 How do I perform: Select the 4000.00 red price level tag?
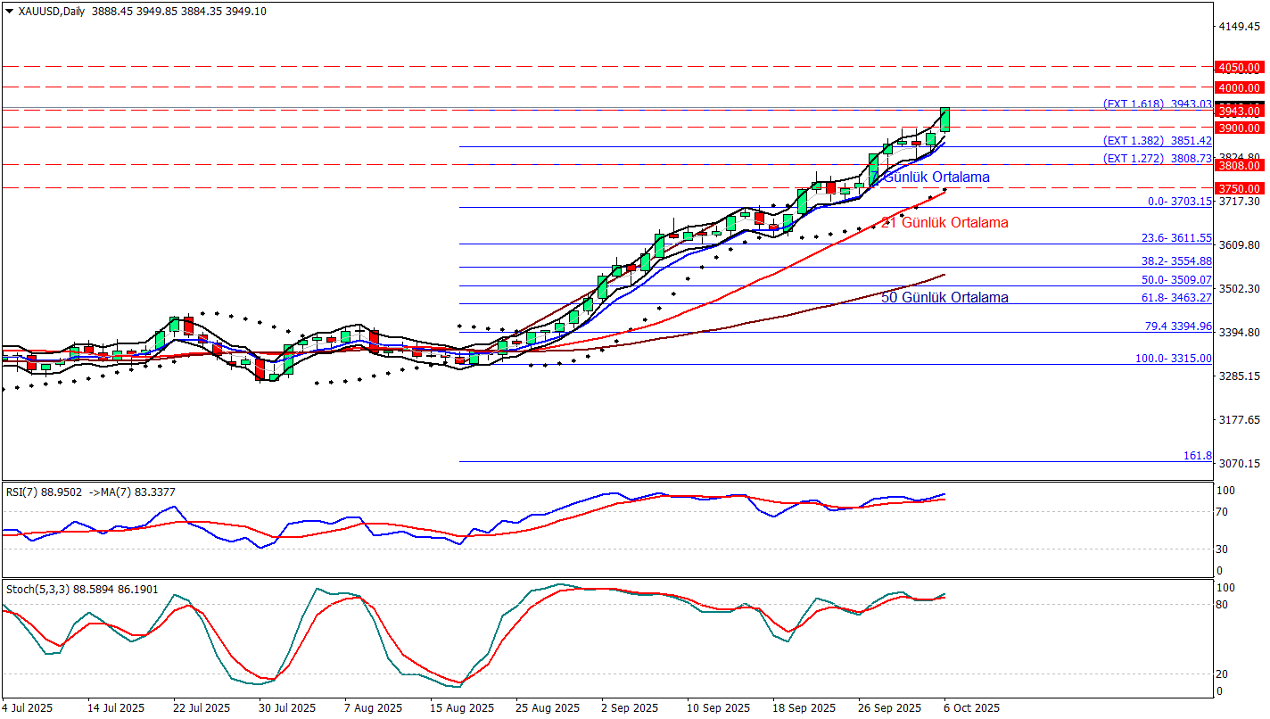pyautogui.click(x=1240, y=87)
